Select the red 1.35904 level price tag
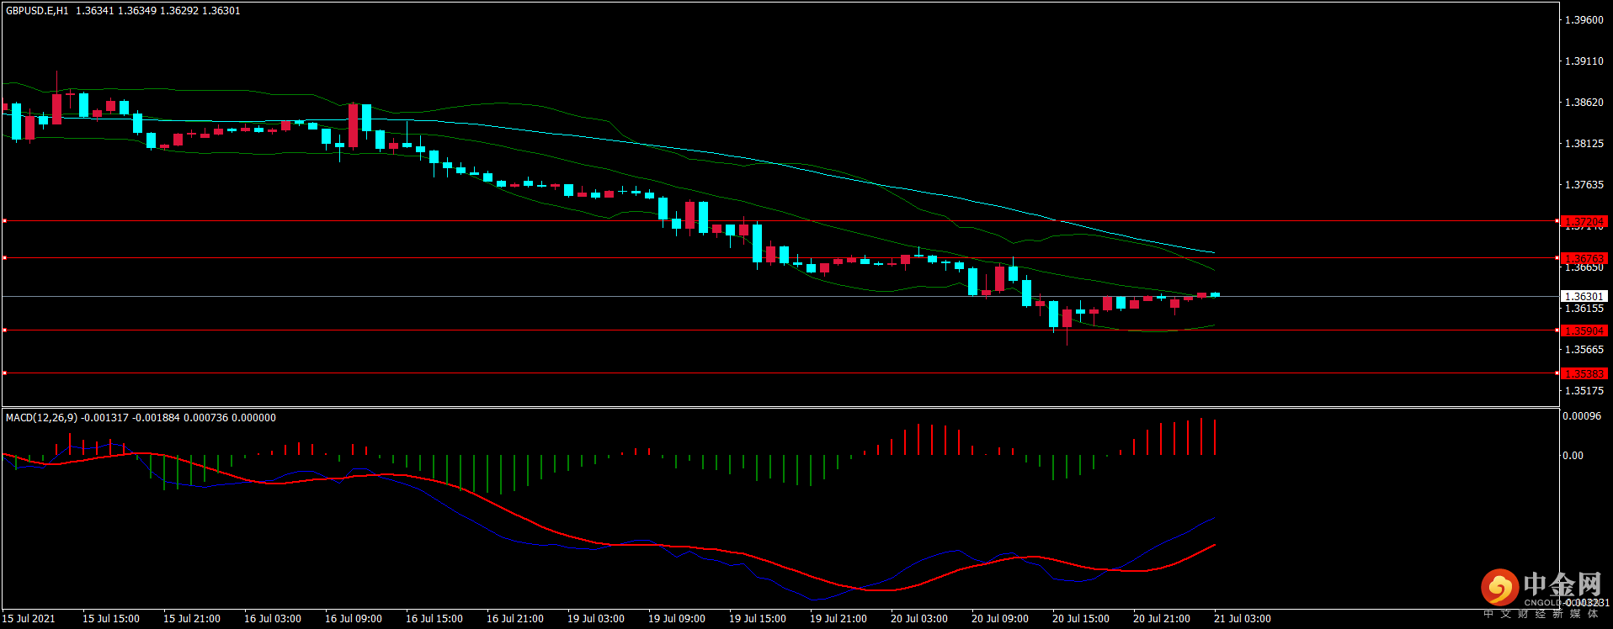1613x629 pixels. (1584, 330)
